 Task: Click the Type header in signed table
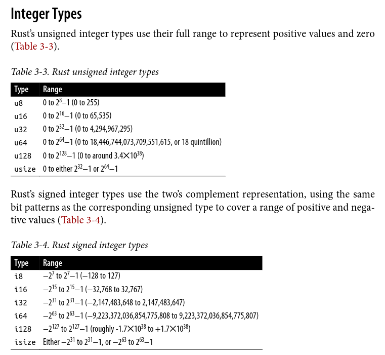[21, 263]
